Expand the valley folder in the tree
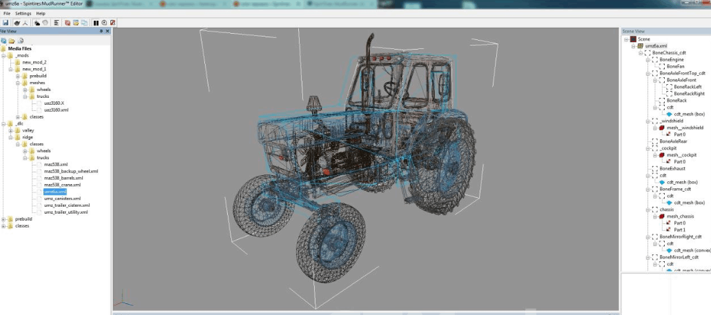Viewport: 711px width, 315px height. click(10, 130)
